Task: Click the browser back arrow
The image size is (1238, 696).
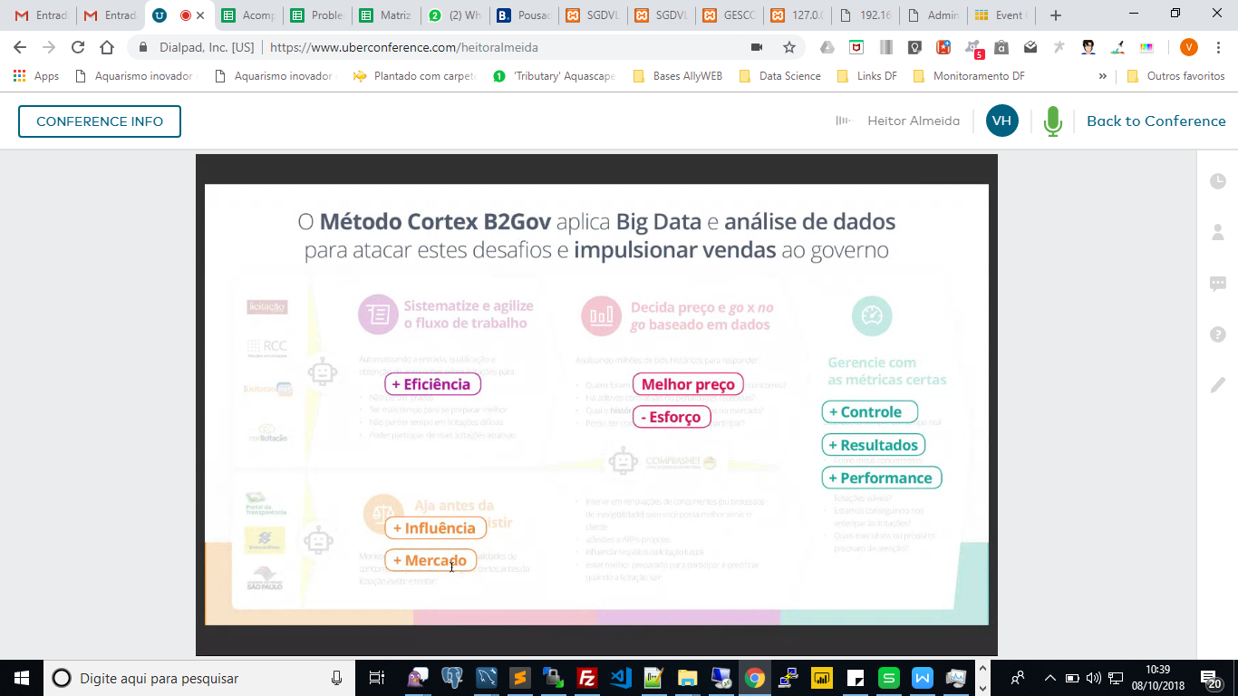Action: 20,47
